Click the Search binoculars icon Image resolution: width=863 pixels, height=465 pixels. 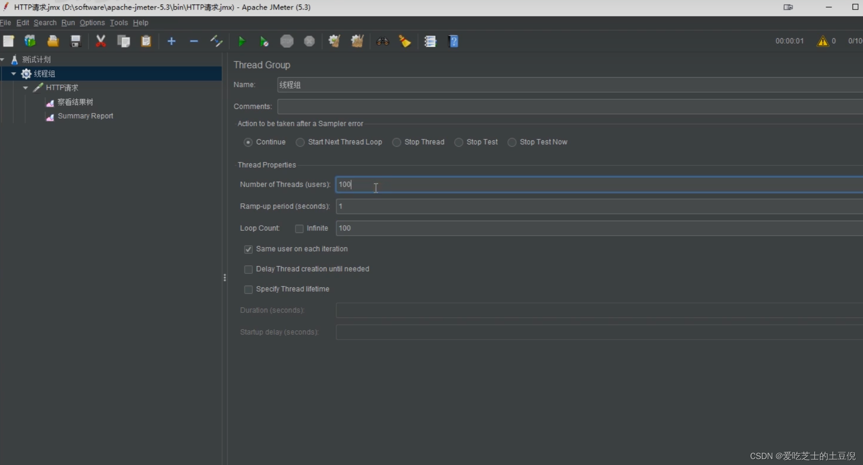[x=383, y=41]
